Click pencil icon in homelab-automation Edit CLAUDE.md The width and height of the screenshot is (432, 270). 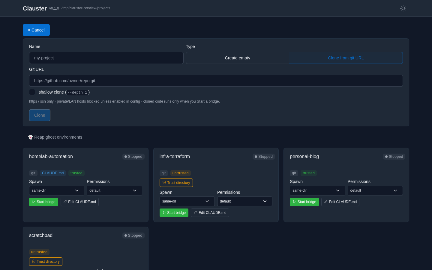click(65, 202)
